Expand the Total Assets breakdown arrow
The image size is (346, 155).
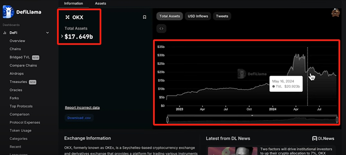tap(62, 36)
